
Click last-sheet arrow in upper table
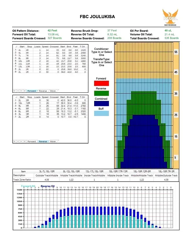(24, 91)
